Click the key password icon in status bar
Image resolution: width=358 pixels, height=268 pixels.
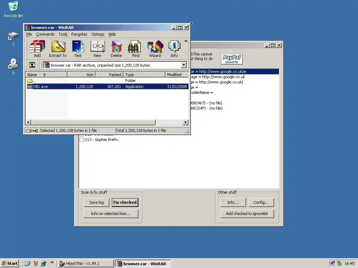pos(35,131)
